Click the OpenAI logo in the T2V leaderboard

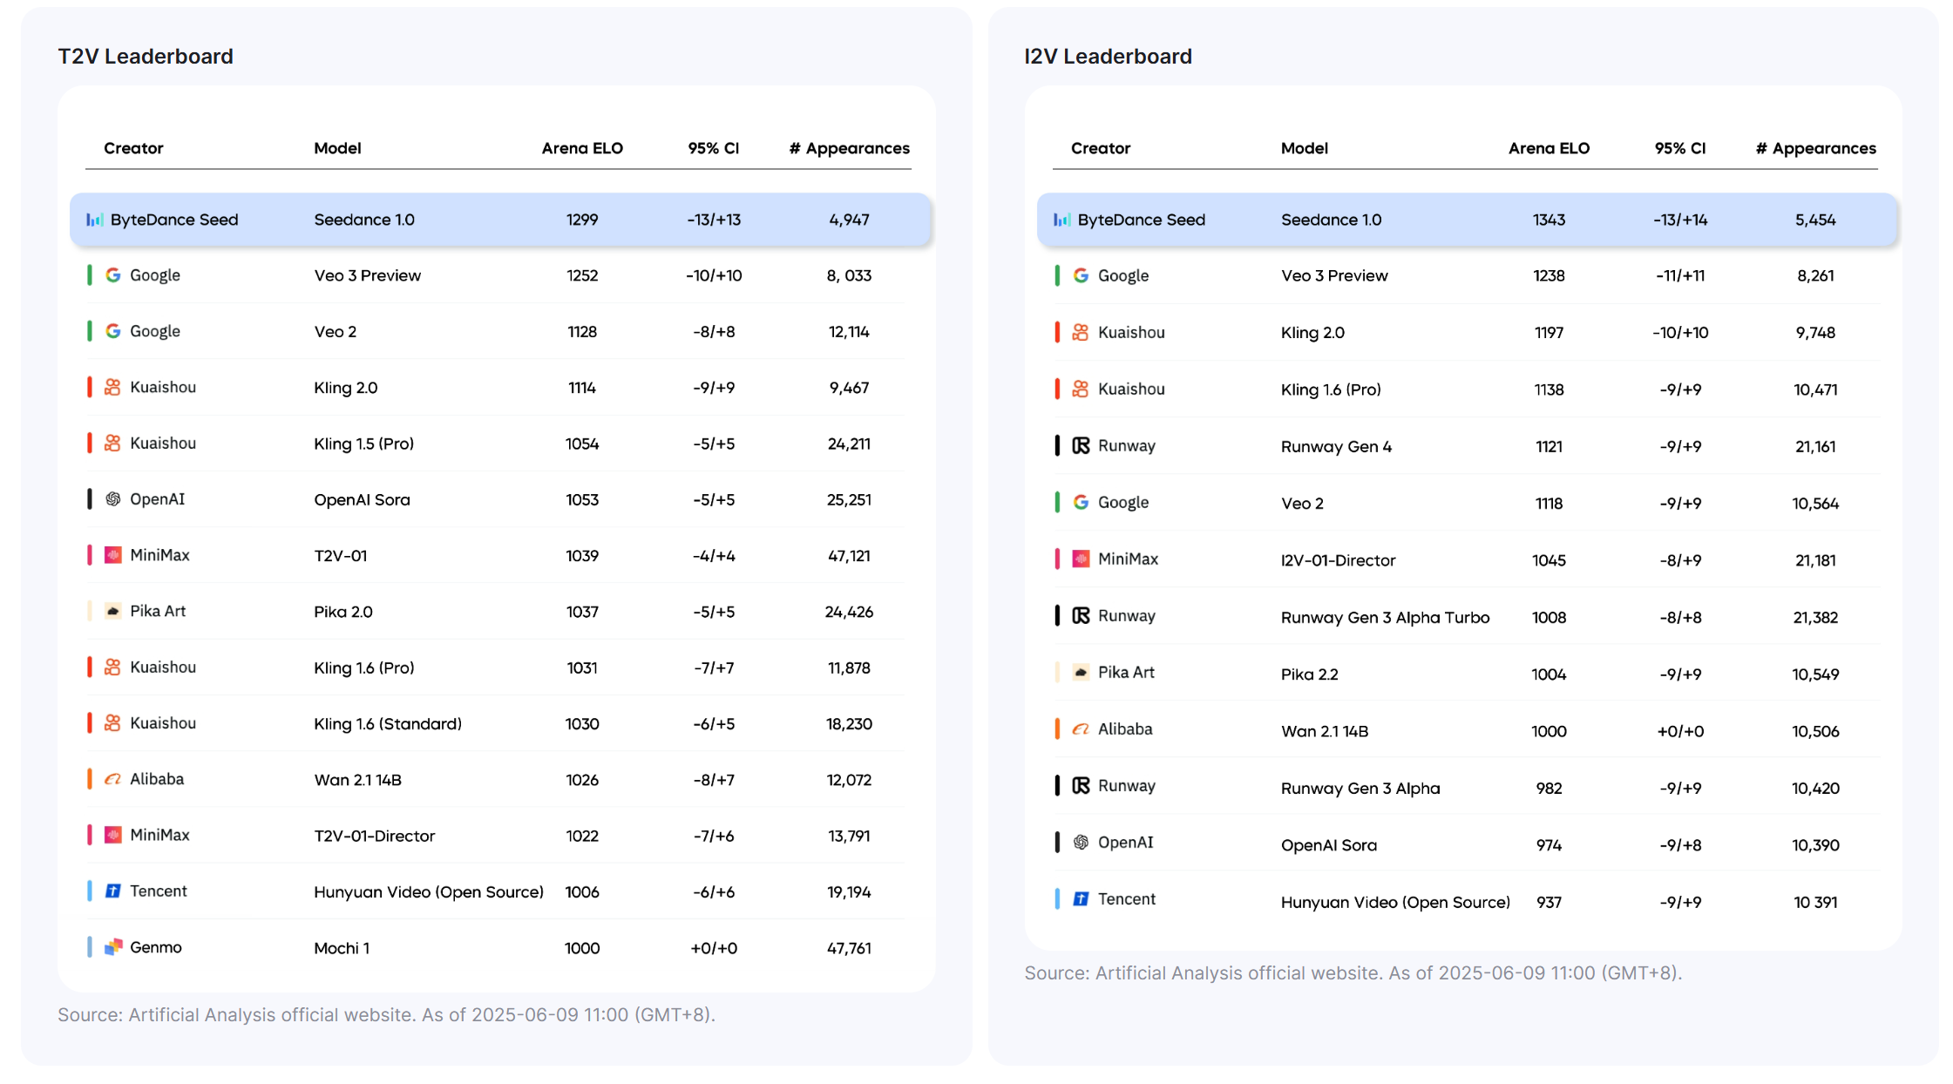(x=113, y=499)
